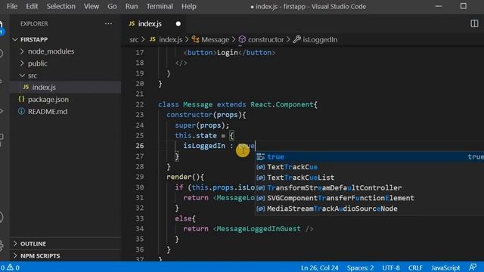
Task: Change encoding via UTF-8
Action: [391, 267]
